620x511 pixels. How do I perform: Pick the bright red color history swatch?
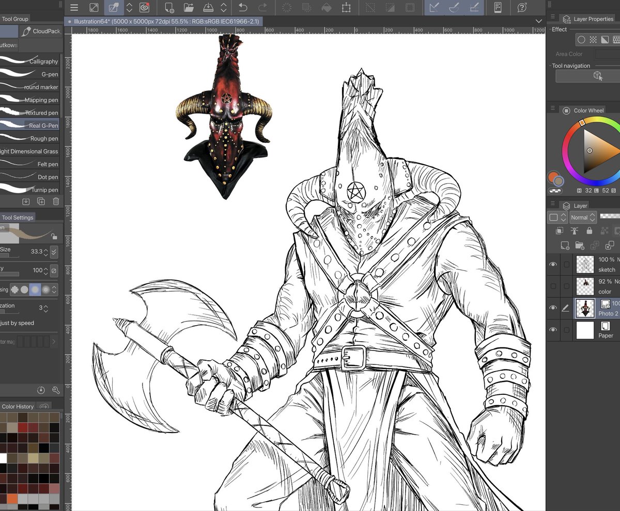[x=23, y=427]
